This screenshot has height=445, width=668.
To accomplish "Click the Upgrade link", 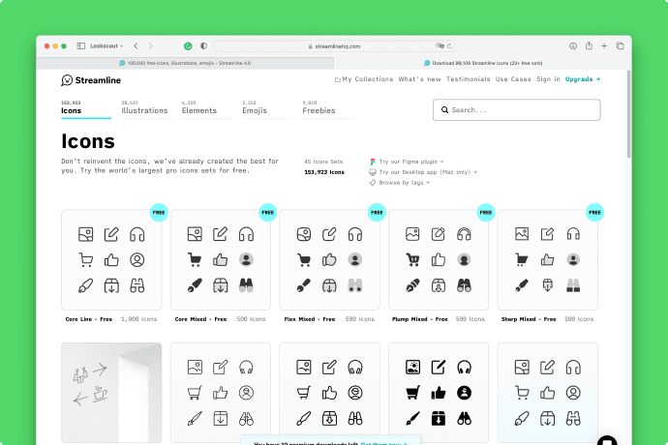I will coord(583,79).
